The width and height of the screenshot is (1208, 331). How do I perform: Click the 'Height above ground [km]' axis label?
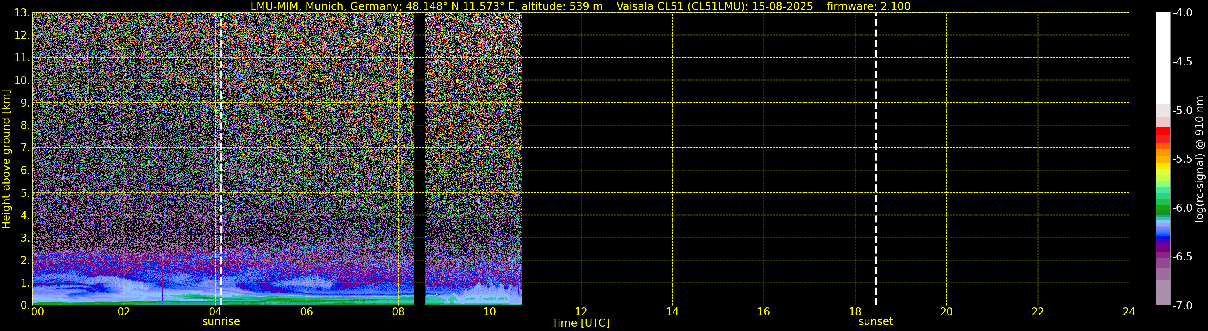click(x=6, y=159)
